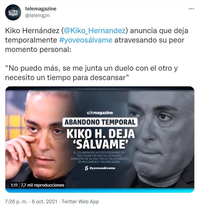Visit the @Kiko_Hernandez mention
This screenshot has height=207, width=200.
point(94,31)
